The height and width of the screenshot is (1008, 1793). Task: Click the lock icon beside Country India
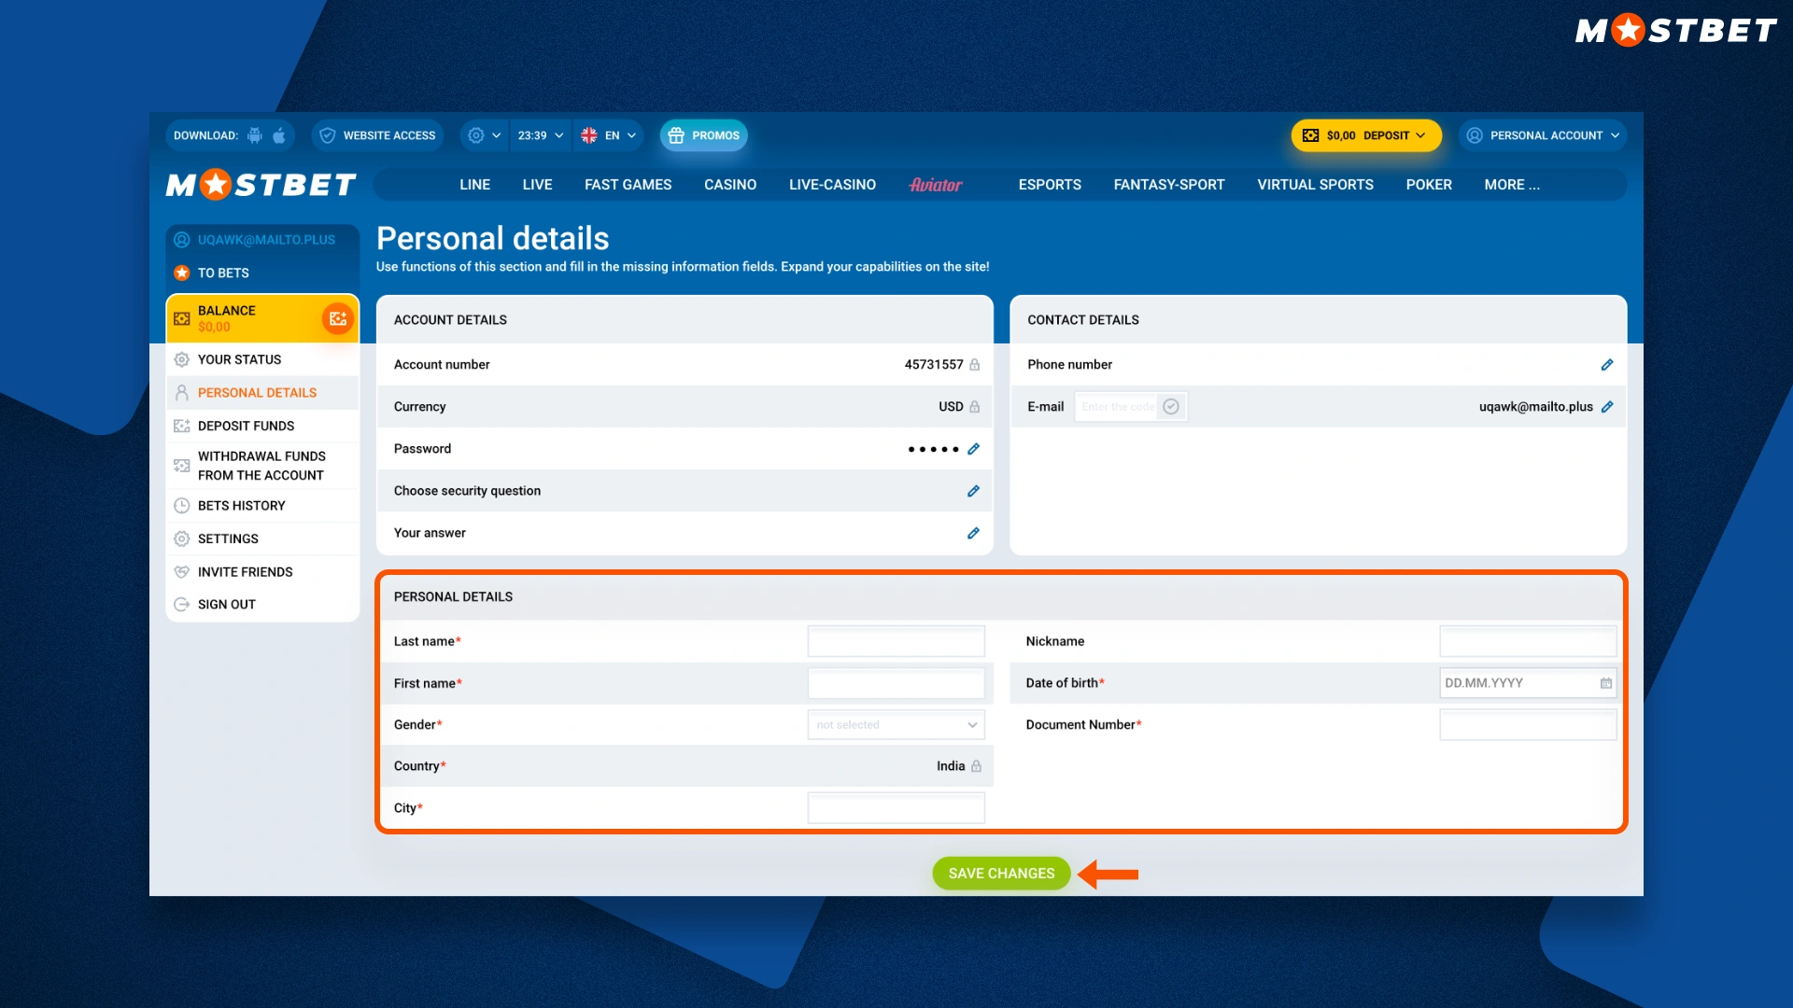(976, 766)
